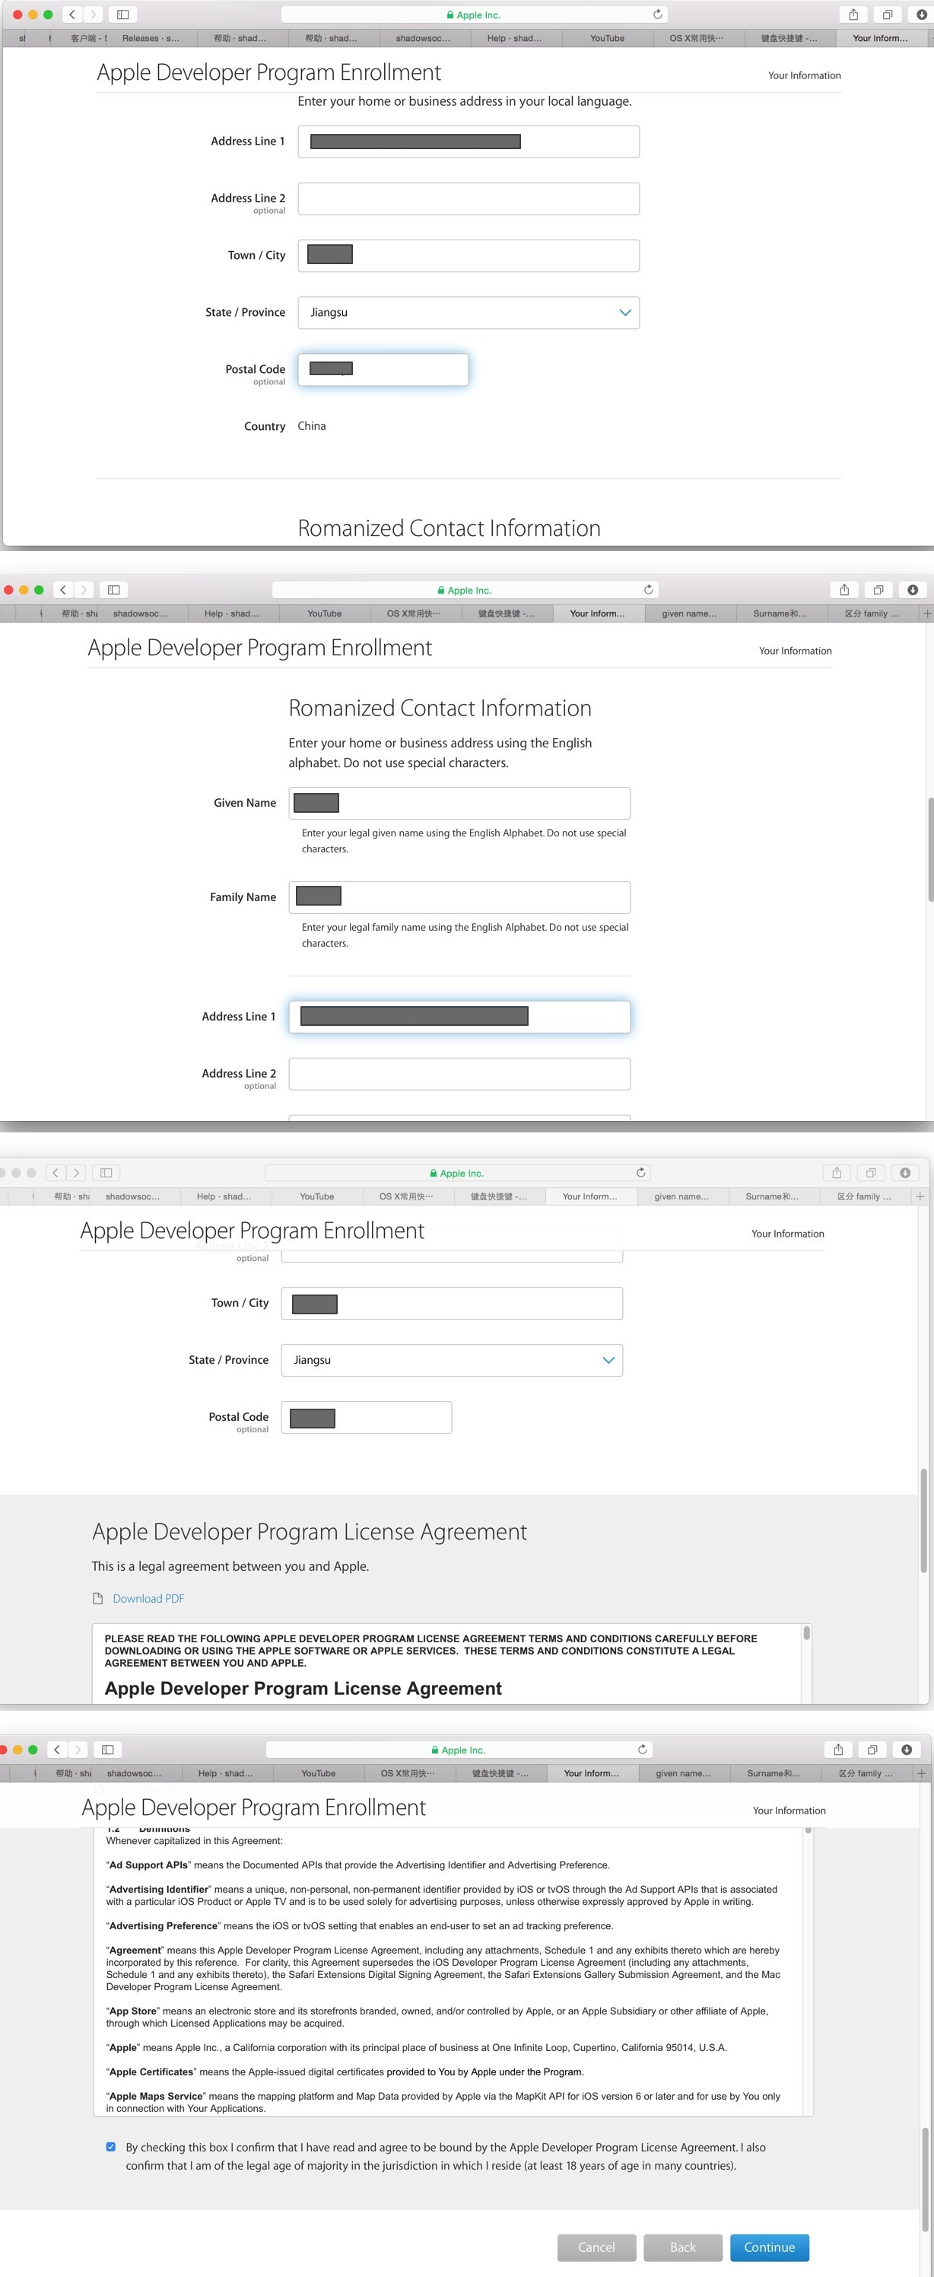
Task: Go back in the top window showing Country China
Action: (72, 14)
